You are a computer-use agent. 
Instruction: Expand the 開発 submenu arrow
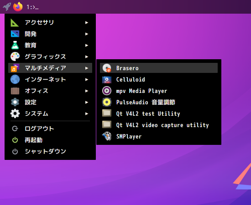pyautogui.click(x=87, y=34)
